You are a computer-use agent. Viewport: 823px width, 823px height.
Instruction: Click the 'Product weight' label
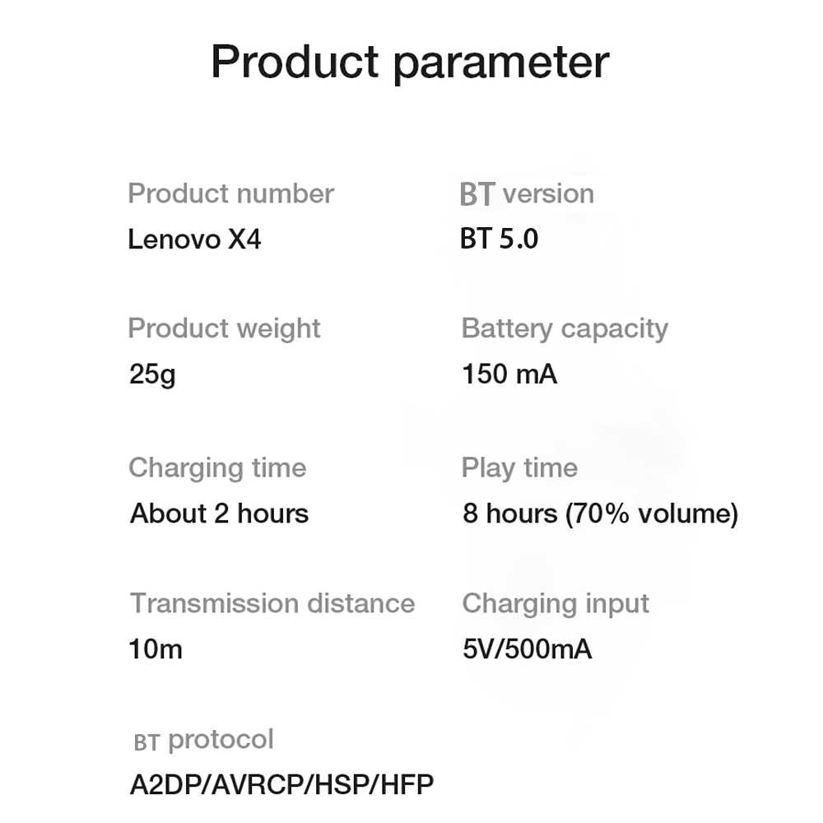224,328
